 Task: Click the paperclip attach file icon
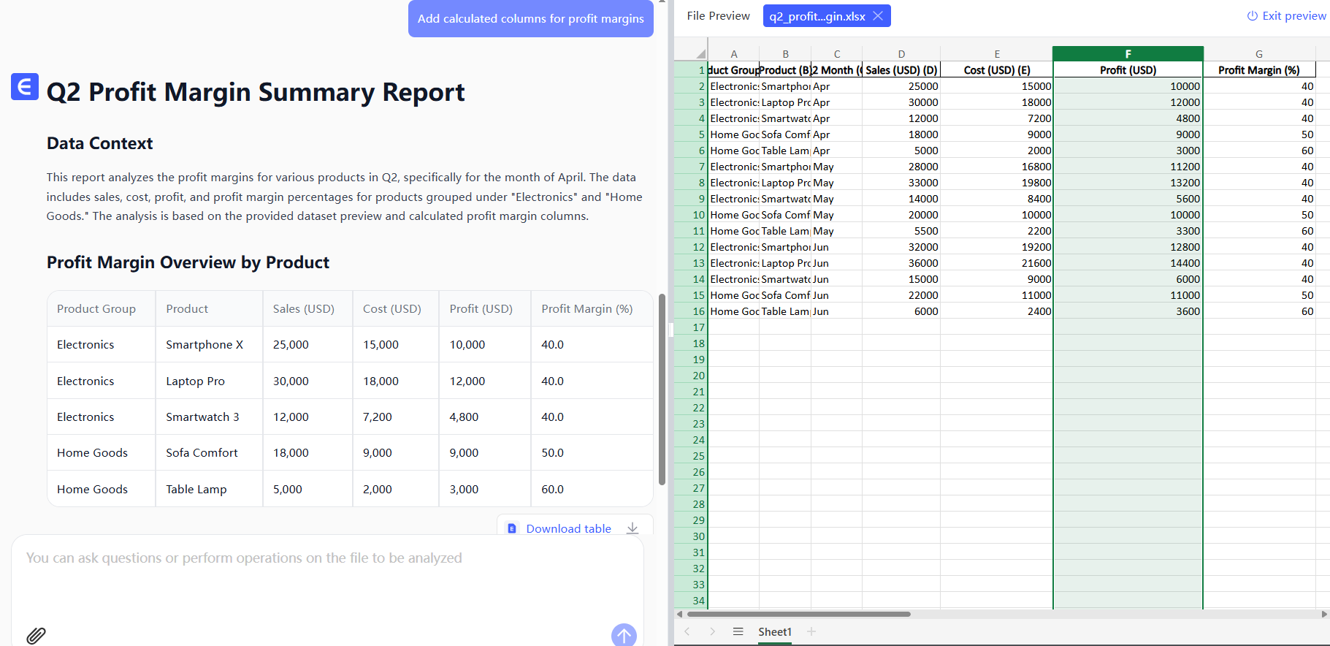tap(36, 635)
